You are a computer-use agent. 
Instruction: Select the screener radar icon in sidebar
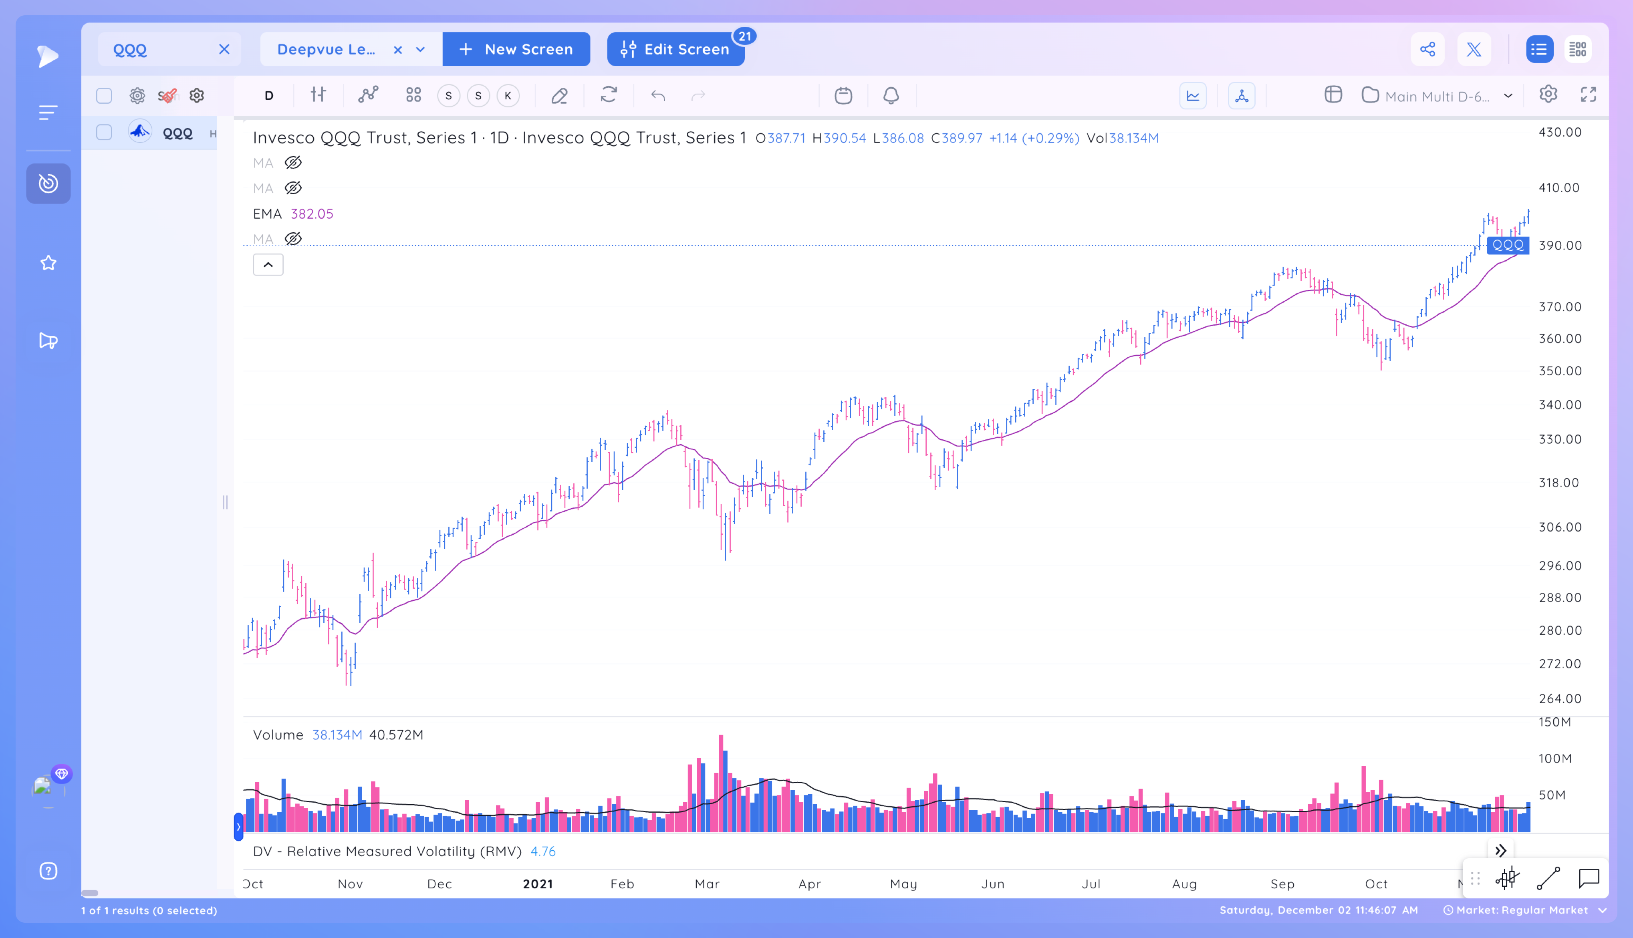pos(48,183)
